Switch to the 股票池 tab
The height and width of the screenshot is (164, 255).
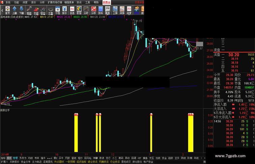(107, 2)
